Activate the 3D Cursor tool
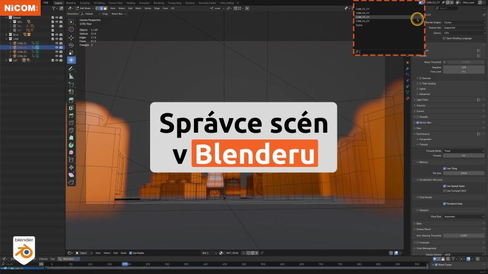Screen dimensions: 488x274 pos(71,29)
